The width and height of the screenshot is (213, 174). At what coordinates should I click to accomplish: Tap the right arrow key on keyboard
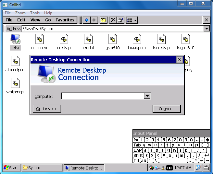click(x=207, y=160)
